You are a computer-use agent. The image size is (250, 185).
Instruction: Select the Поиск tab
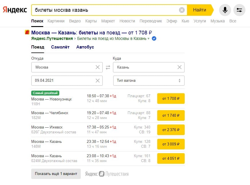pyautogui.click(x=37, y=21)
